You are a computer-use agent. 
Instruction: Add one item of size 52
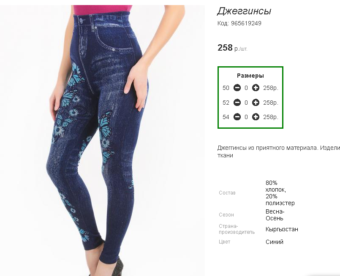coord(256,103)
